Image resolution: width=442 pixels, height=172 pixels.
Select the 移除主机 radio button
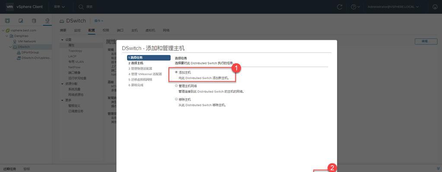tap(176, 99)
